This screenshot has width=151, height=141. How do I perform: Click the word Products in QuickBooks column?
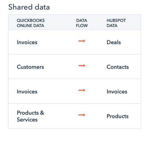28,113
